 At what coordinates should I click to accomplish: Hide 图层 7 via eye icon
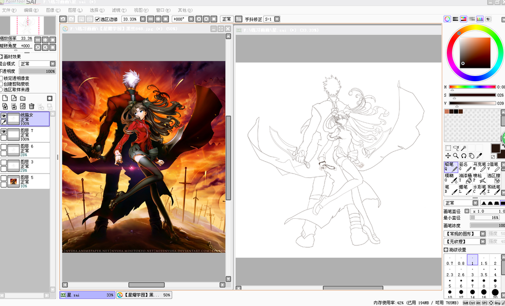click(x=4, y=132)
